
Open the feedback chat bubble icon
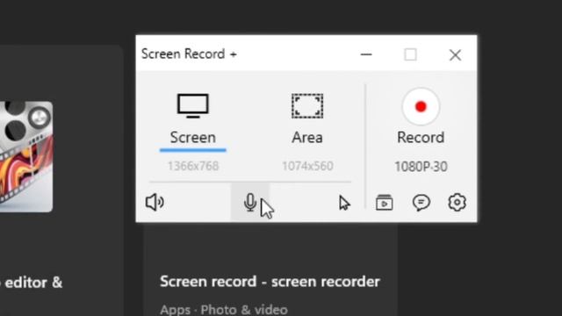click(x=421, y=203)
